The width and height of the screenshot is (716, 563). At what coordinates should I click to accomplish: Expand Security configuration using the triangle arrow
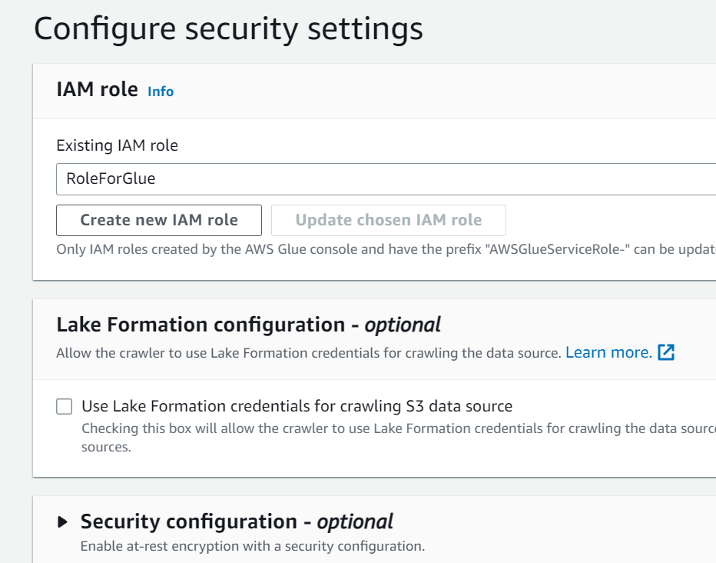[63, 522]
